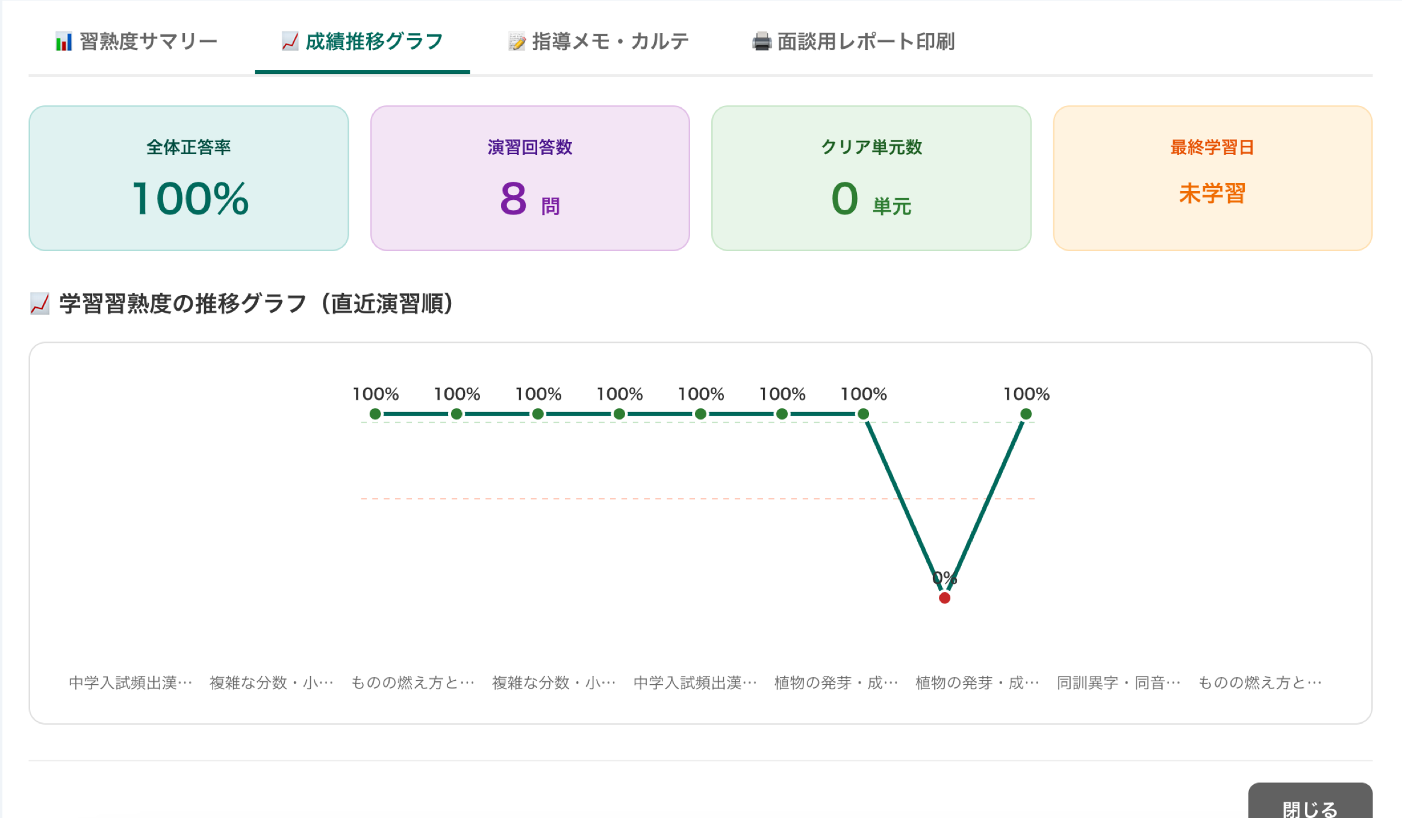Open the 習熟度サマリー tab
The width and height of the screenshot is (1402, 818).
click(136, 42)
